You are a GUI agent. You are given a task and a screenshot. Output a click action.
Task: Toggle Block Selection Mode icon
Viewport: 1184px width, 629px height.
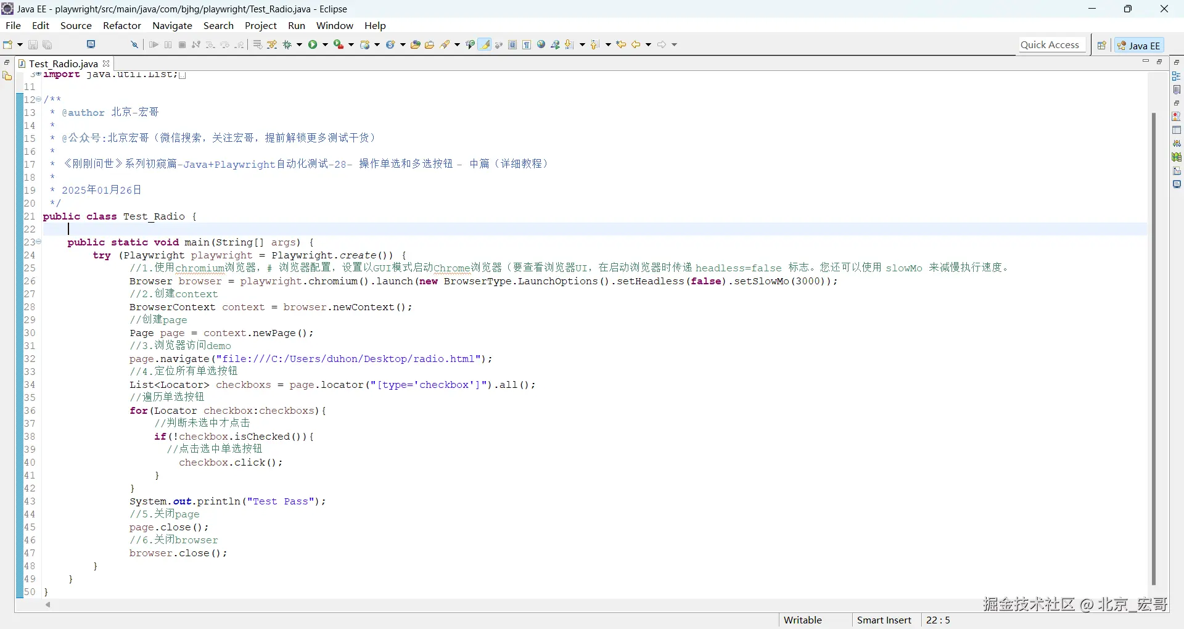click(x=512, y=44)
